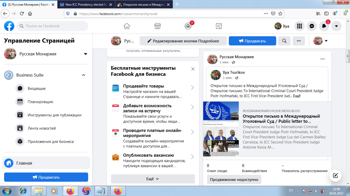Bookmark this page with star icon
The image size is (350, 196).
280,14
